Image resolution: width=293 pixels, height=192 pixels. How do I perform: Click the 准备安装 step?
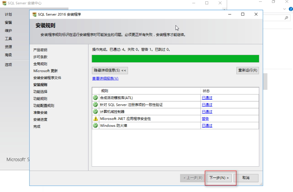coord(40,113)
